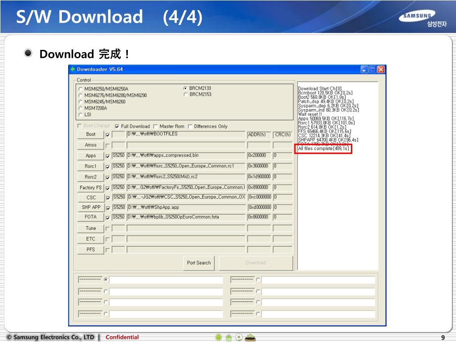Screen dimensions: 456x342
Task: Toggle the Full Download checkbox
Action: click(x=117, y=126)
